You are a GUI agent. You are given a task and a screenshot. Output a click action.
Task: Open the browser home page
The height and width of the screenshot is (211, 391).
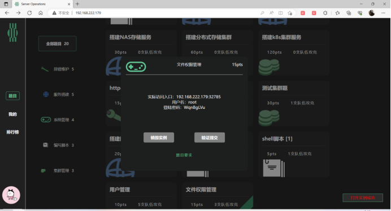[x=41, y=13]
